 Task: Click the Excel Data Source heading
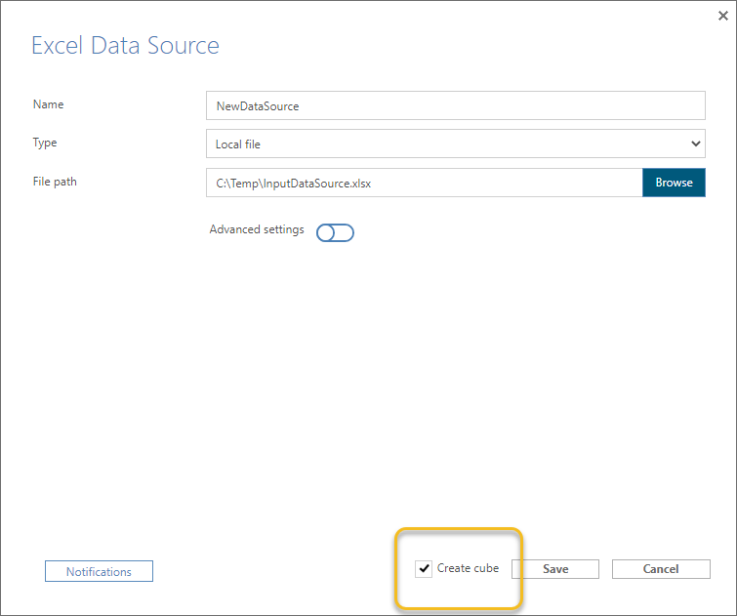125,46
